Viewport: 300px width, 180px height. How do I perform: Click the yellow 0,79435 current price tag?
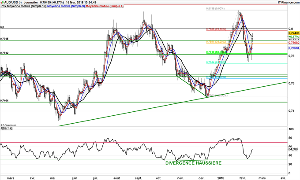point(294,33)
